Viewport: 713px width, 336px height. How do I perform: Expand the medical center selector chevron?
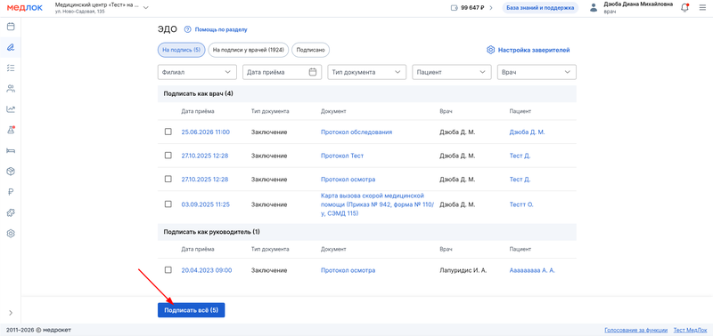(146, 8)
